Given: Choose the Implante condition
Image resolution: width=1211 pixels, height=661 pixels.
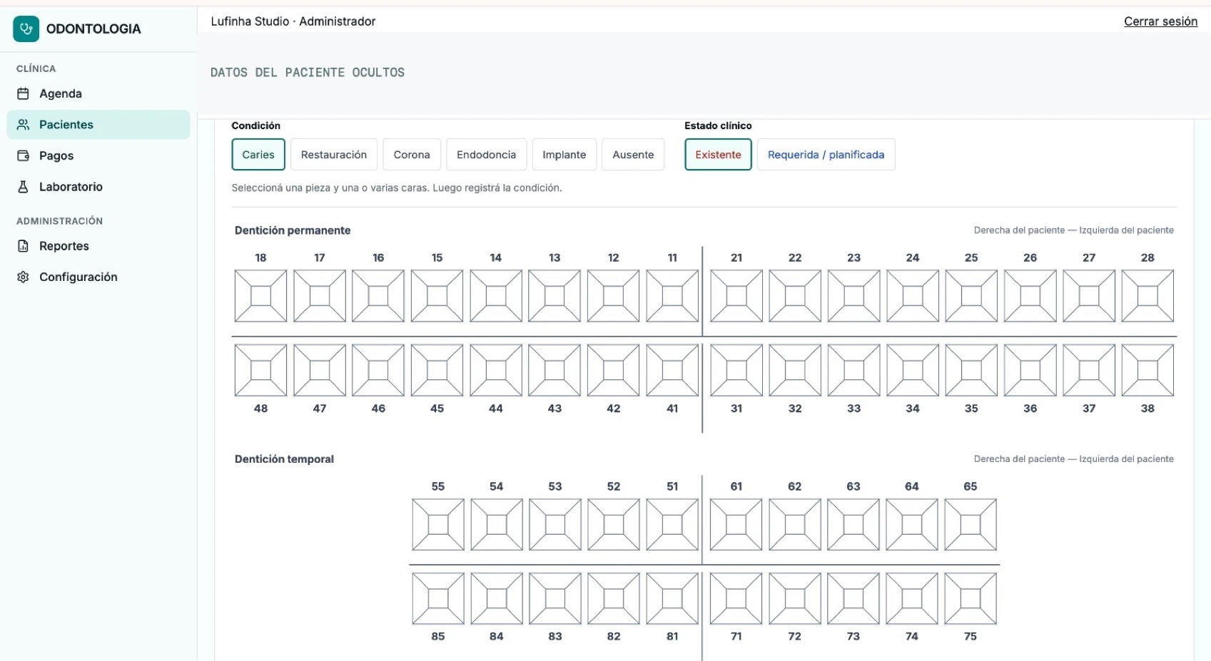Looking at the screenshot, I should point(564,155).
